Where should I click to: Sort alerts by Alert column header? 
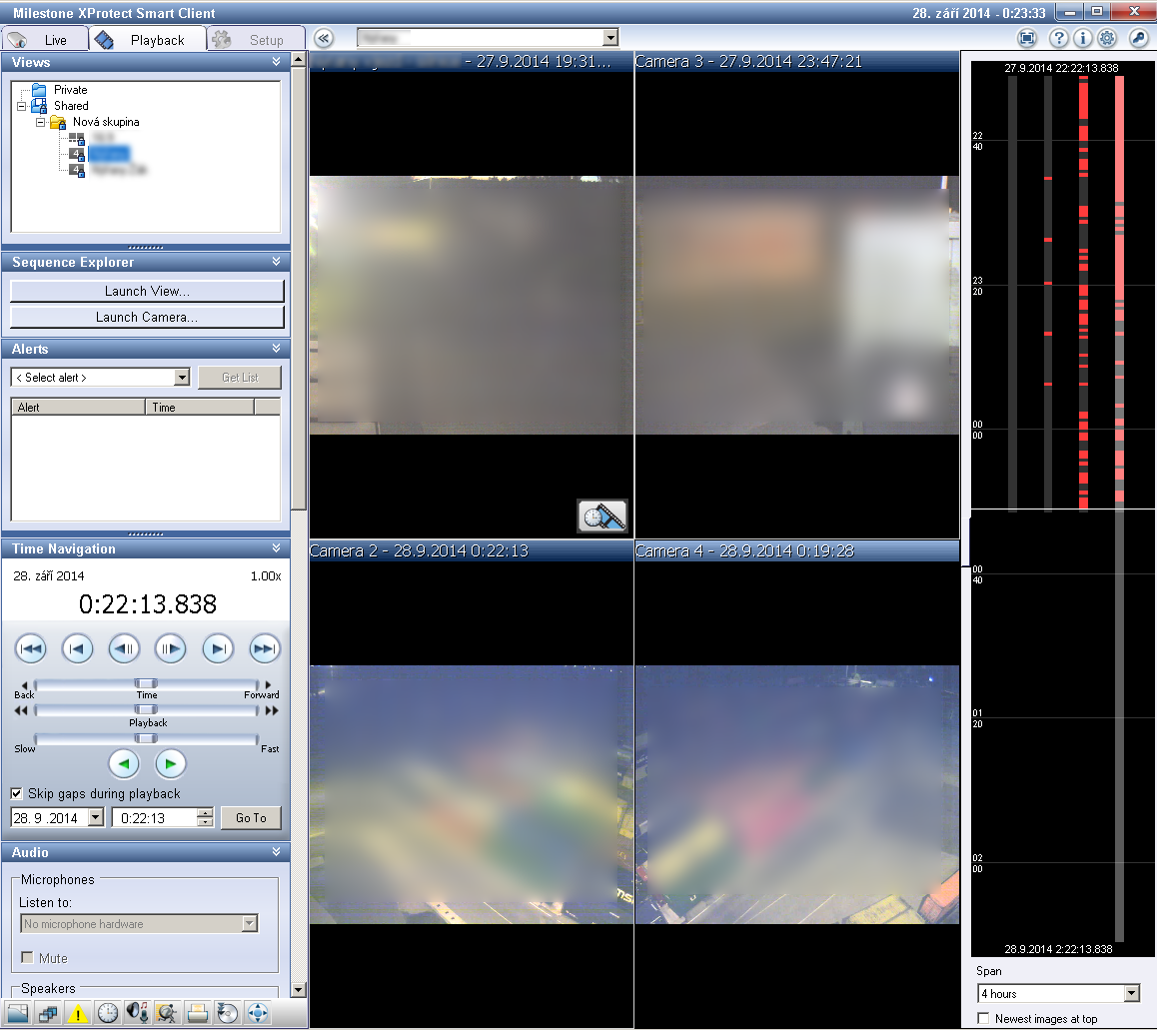pyautogui.click(x=78, y=408)
